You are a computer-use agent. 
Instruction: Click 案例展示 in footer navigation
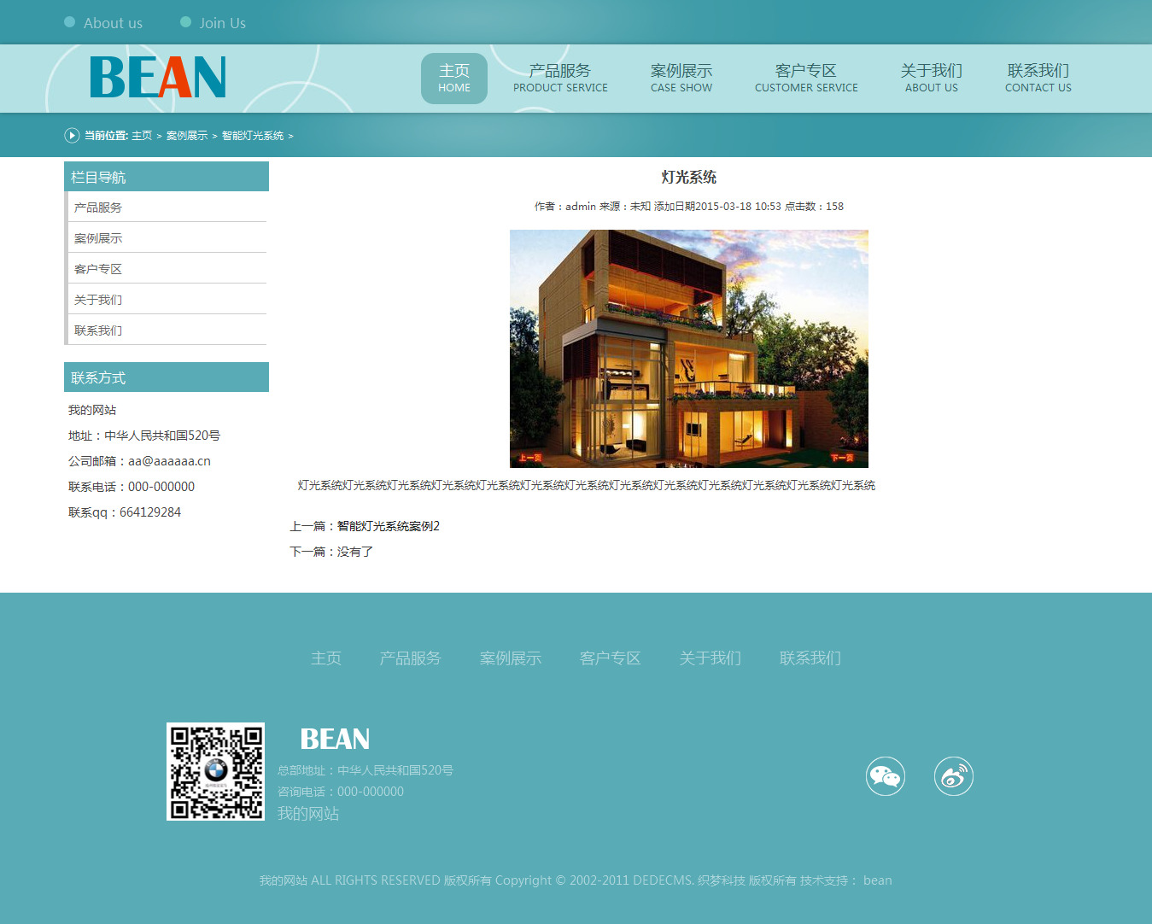[510, 658]
